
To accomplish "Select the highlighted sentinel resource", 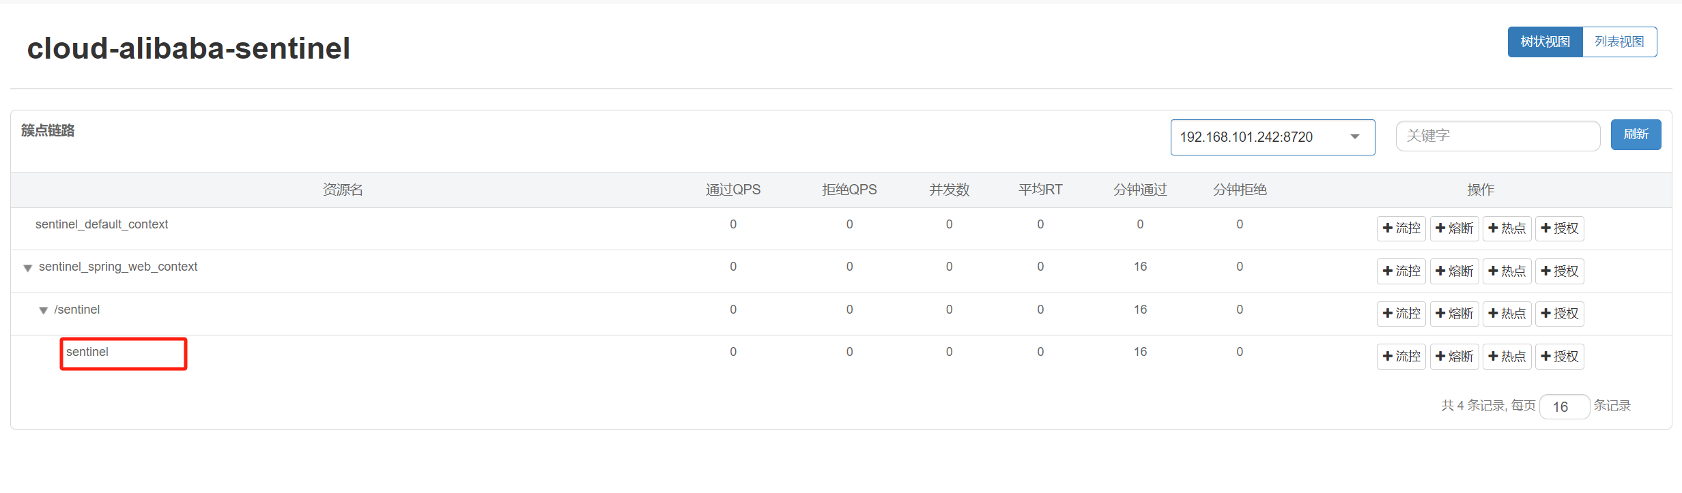I will coord(87,353).
